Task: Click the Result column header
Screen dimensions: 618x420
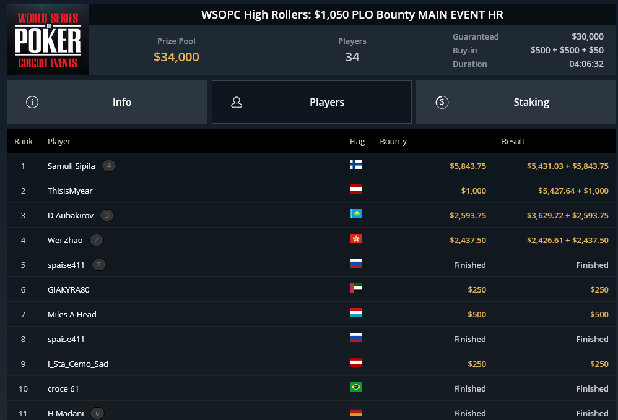Action: [513, 141]
